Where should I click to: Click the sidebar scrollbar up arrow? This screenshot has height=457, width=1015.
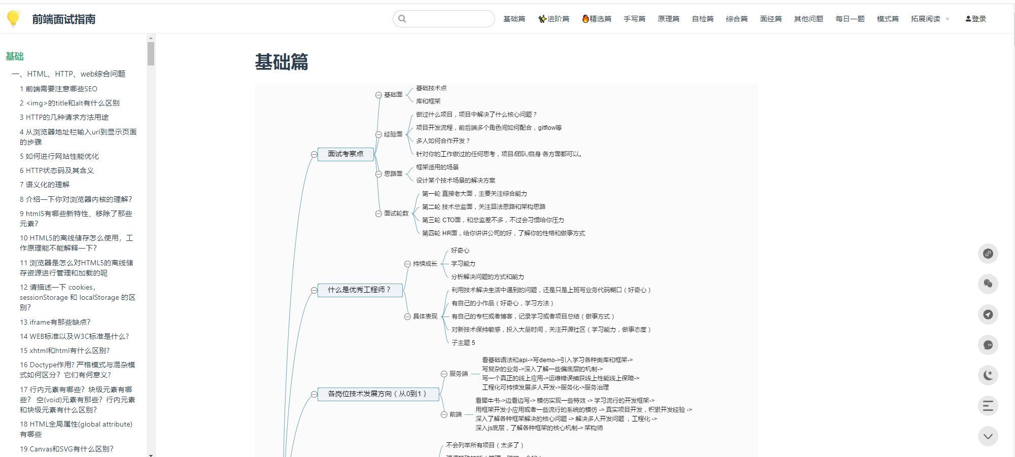click(151, 38)
